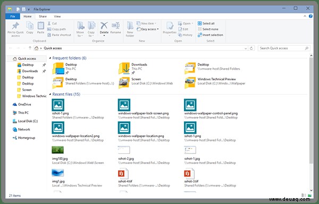Expand the Delete dropdown arrow
This screenshot has width=319, height=204.
104,36
